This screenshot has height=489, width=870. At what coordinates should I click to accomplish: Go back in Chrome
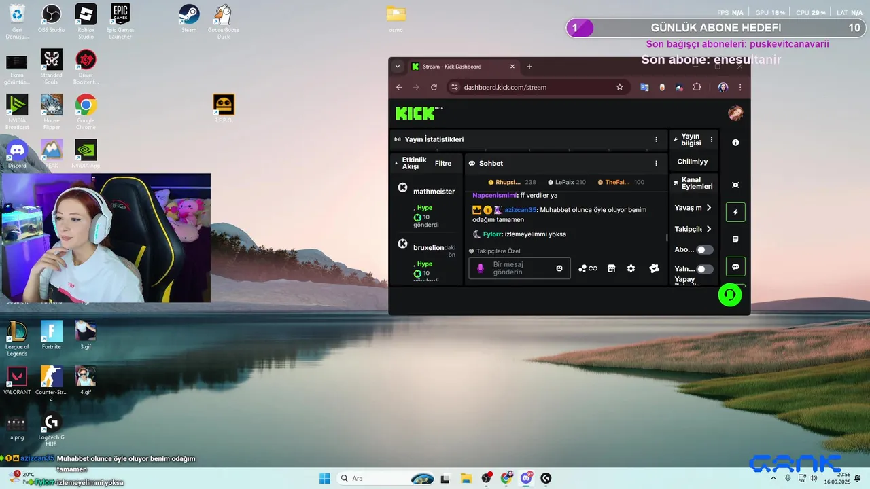399,87
